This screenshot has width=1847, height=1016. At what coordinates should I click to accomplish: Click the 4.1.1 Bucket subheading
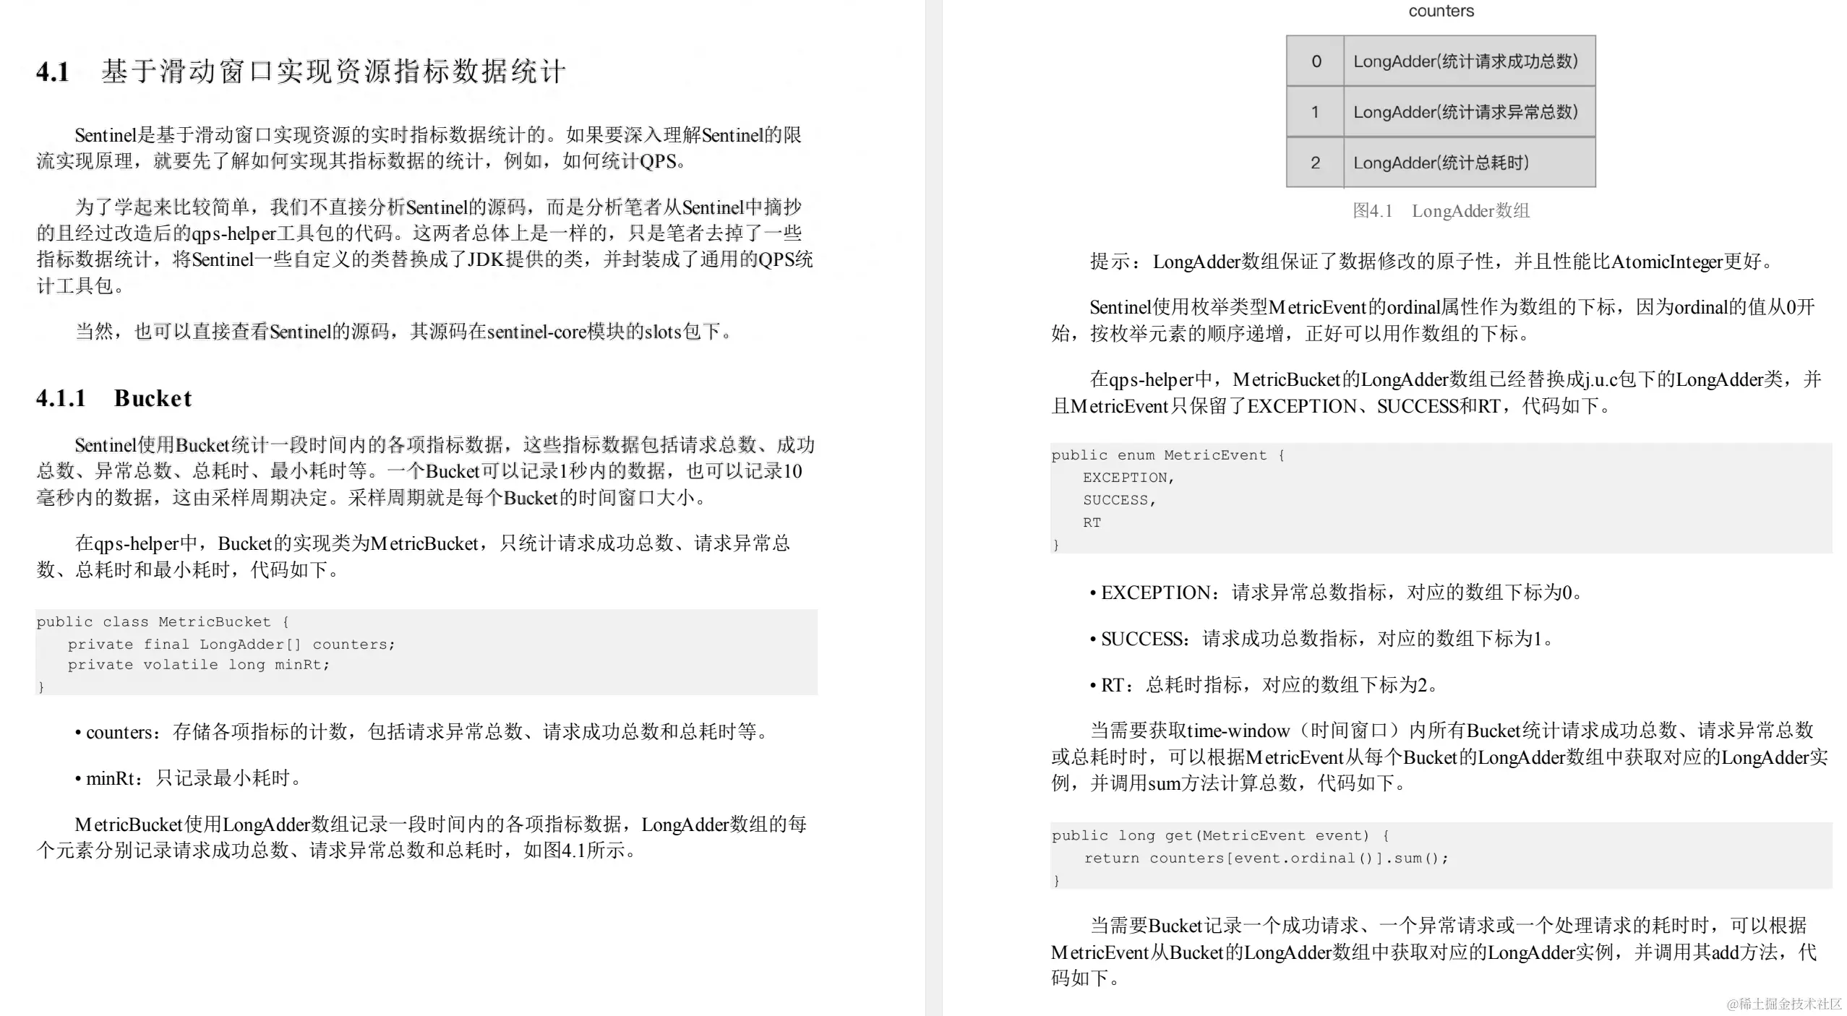click(x=114, y=398)
